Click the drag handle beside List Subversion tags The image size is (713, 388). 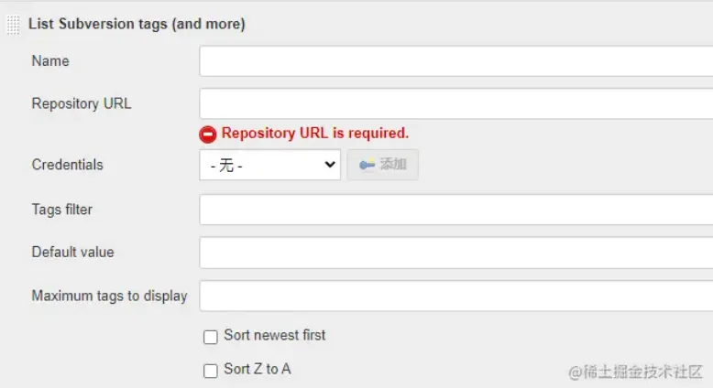point(13,25)
